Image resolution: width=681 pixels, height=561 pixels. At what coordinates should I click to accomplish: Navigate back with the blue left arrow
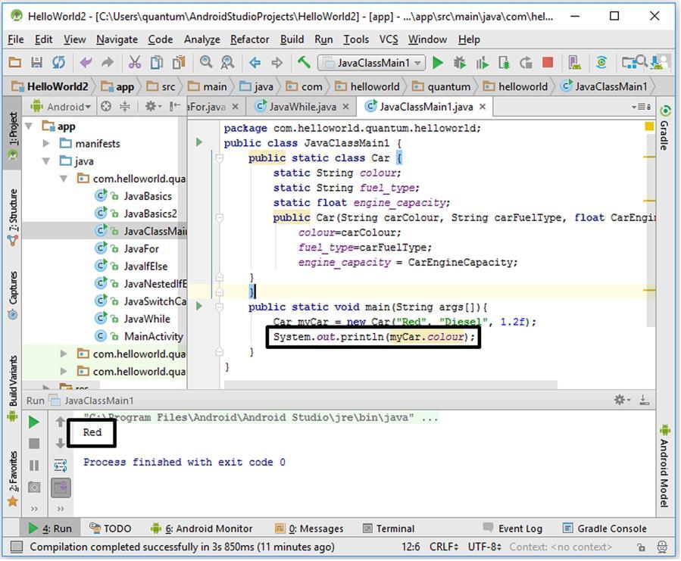point(255,63)
